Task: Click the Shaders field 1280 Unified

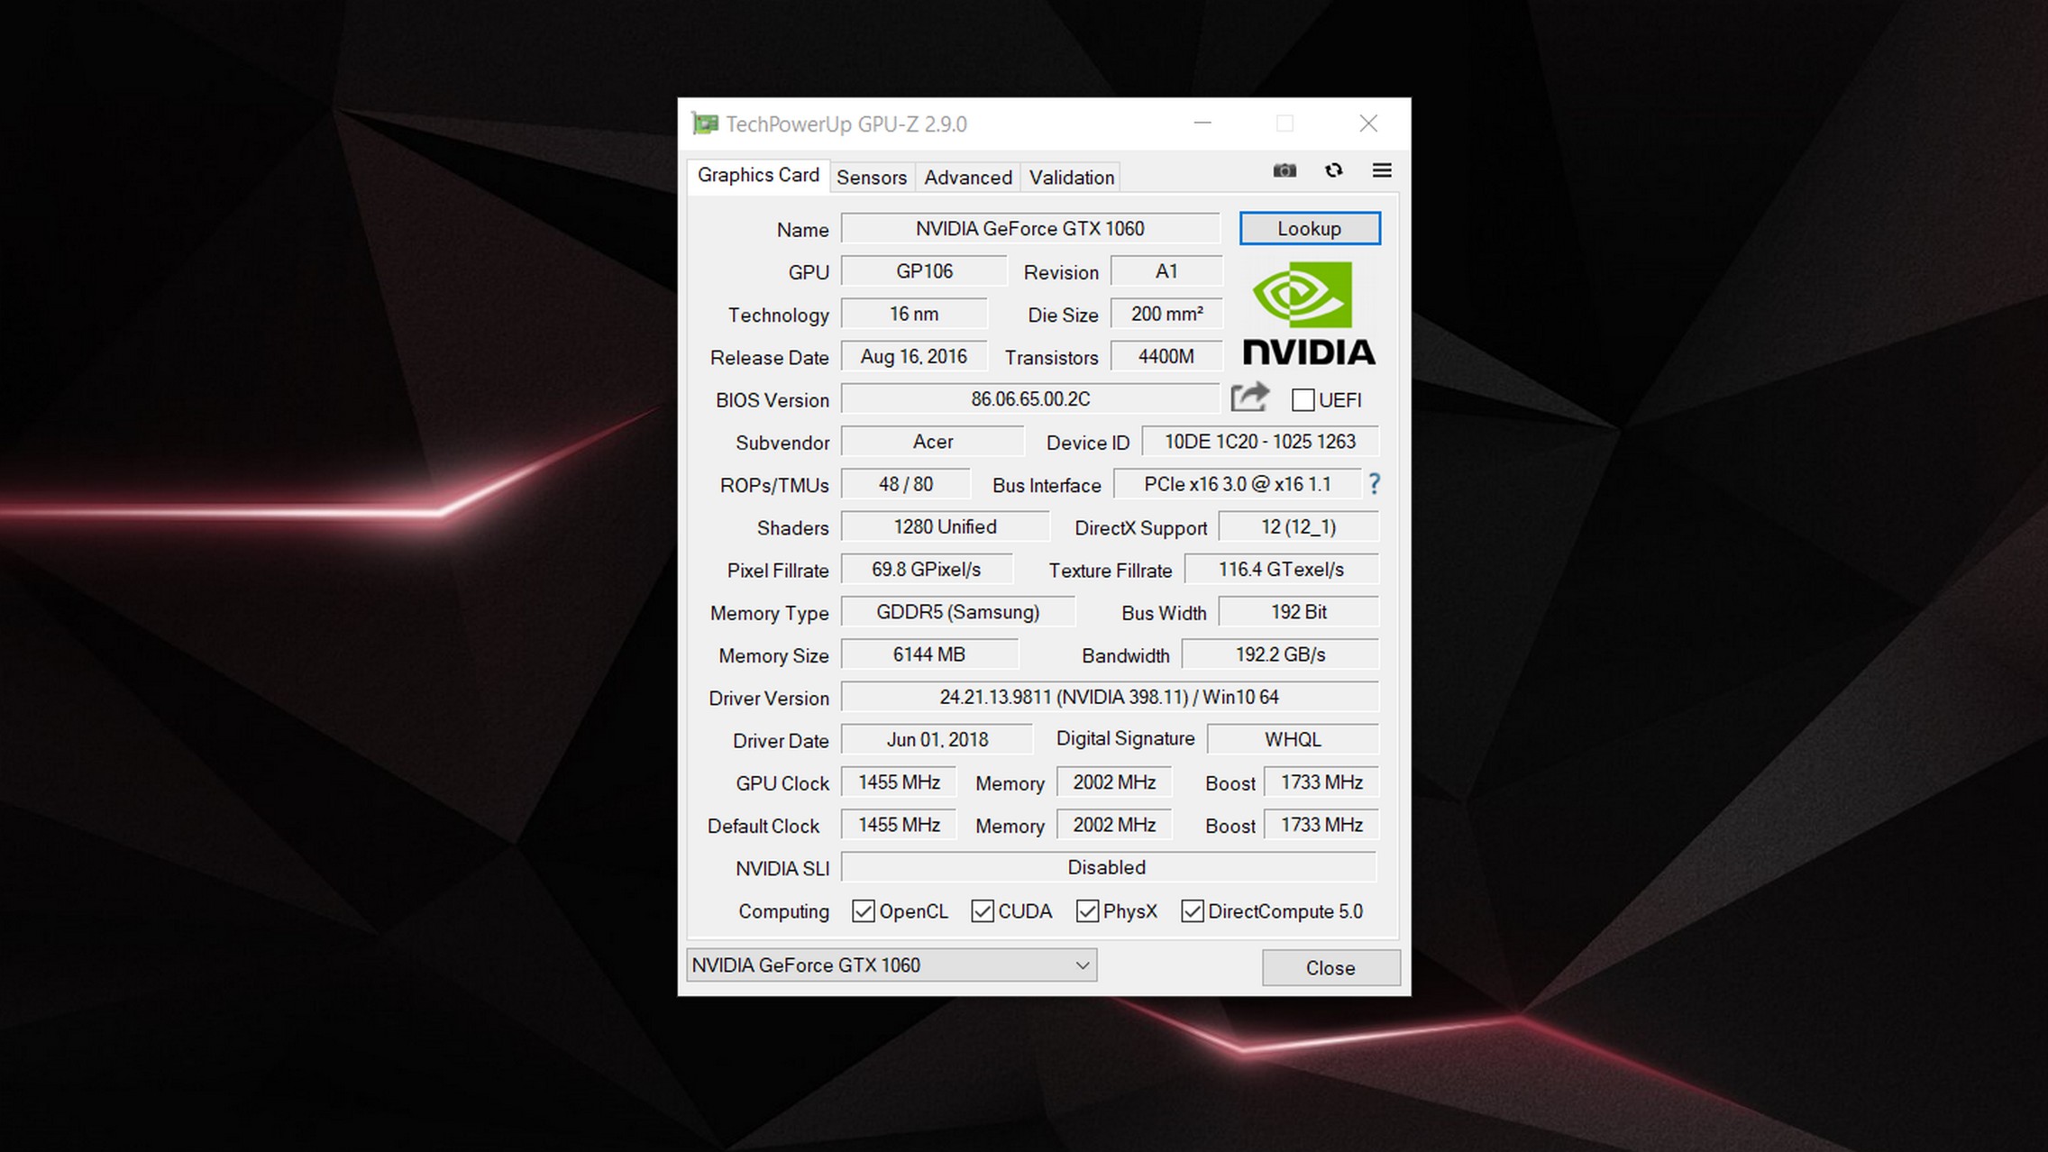Action: click(x=945, y=526)
